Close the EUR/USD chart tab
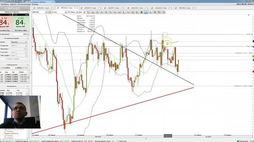Image resolution: width=254 pixels, height=142 pixels. pyautogui.click(x=54, y=8)
